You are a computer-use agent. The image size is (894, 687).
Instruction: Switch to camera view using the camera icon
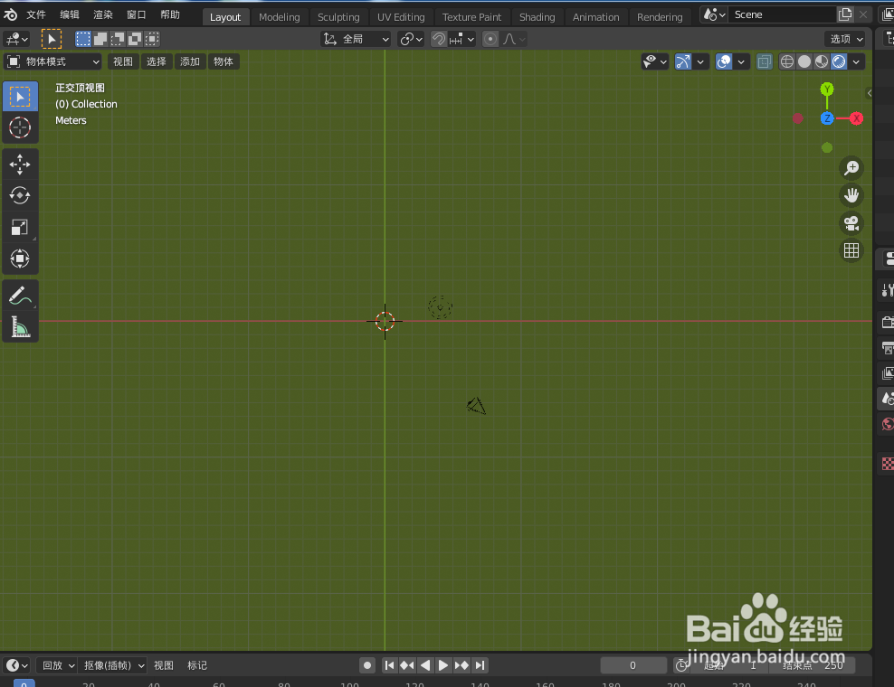[851, 223]
